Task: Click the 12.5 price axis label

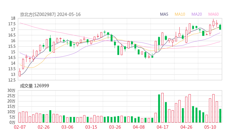Action: [x=12, y=80]
